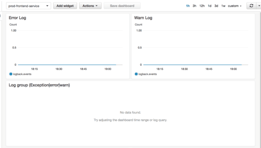Click the Add widget button
Image resolution: width=261 pixels, height=148 pixels.
(65, 6)
